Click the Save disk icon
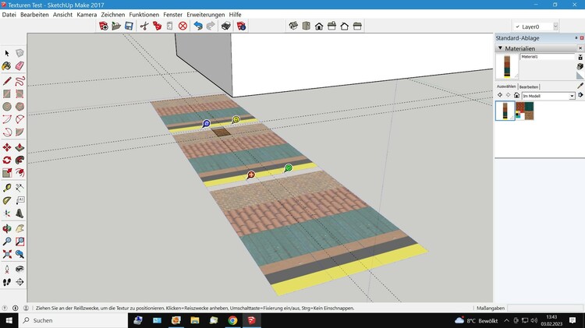This screenshot has width=585, height=328. 129,26
